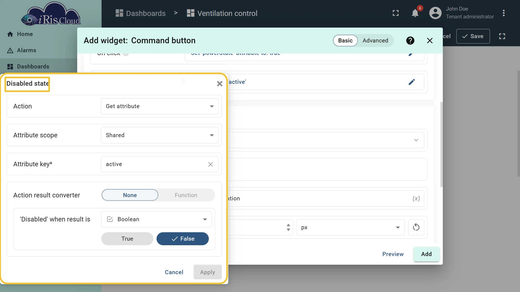520x292 pixels.
Task: Open the Action dropdown showing Get attribute
Action: pyautogui.click(x=160, y=106)
